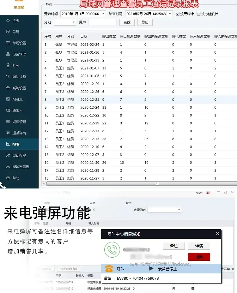Open the 结束时间 date dropdown arrow
Viewport: 237px width, 293px height.
coord(170,14)
